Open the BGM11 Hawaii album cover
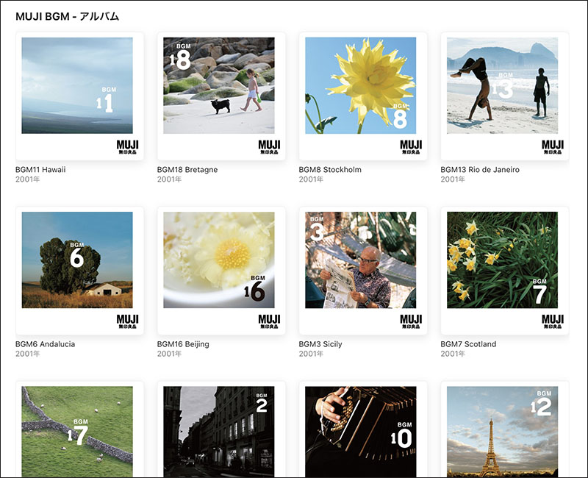Image resolution: width=588 pixels, height=478 pixels. [x=79, y=96]
